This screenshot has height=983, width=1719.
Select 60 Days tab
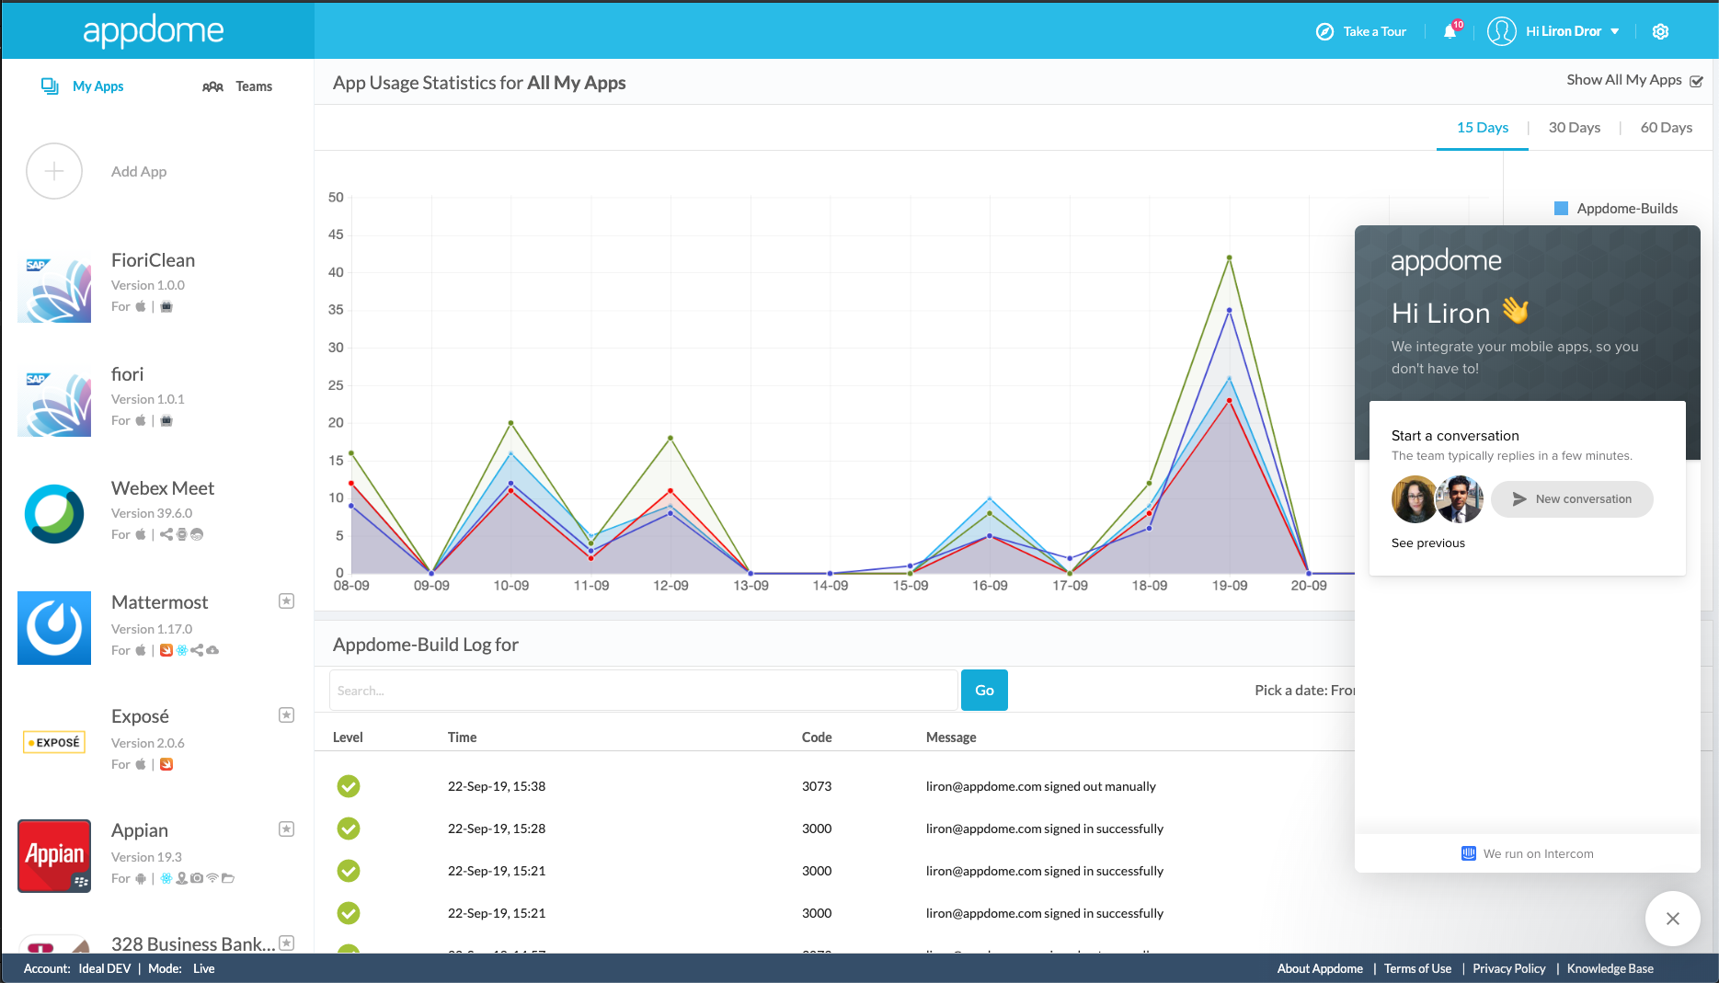point(1666,128)
